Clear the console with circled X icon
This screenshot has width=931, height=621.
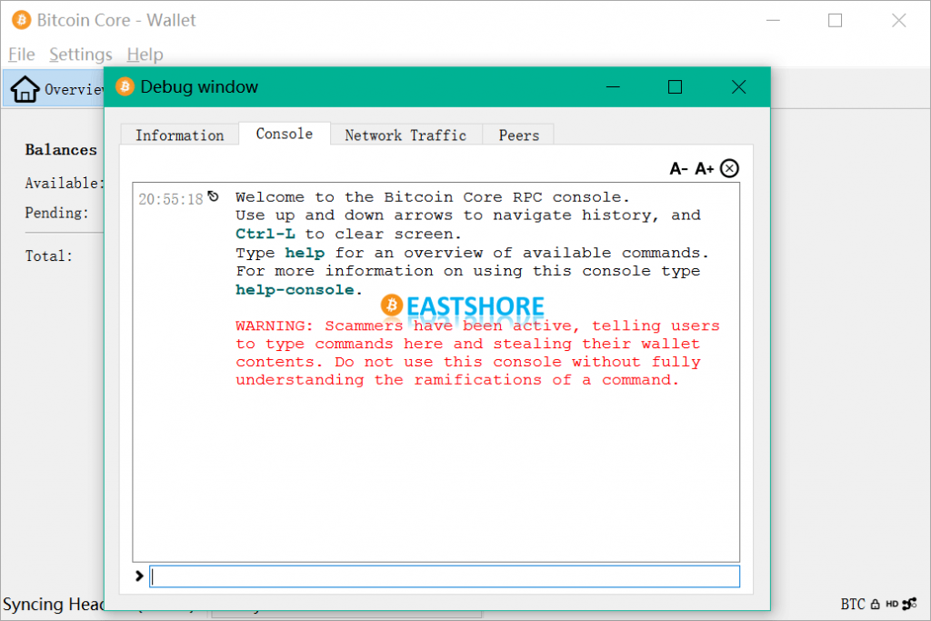729,168
